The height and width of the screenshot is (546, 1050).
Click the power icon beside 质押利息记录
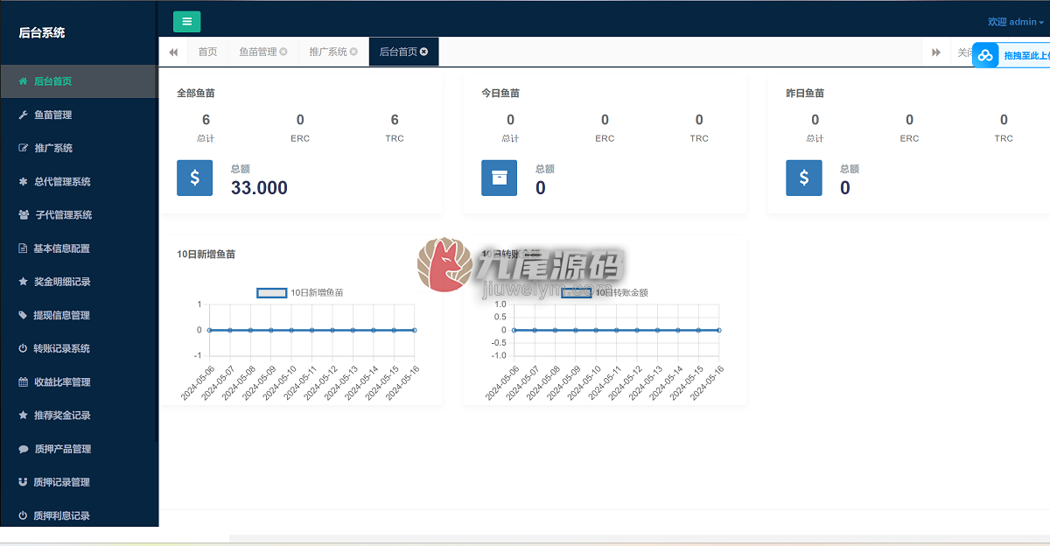(24, 515)
